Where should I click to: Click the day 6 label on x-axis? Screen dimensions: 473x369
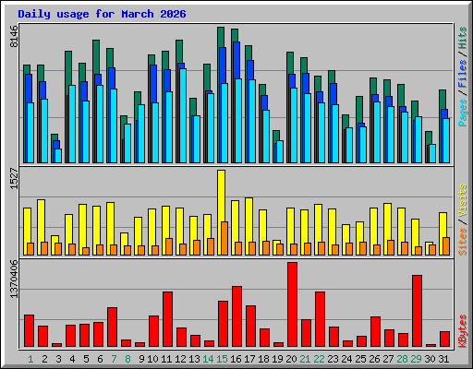[100, 359]
